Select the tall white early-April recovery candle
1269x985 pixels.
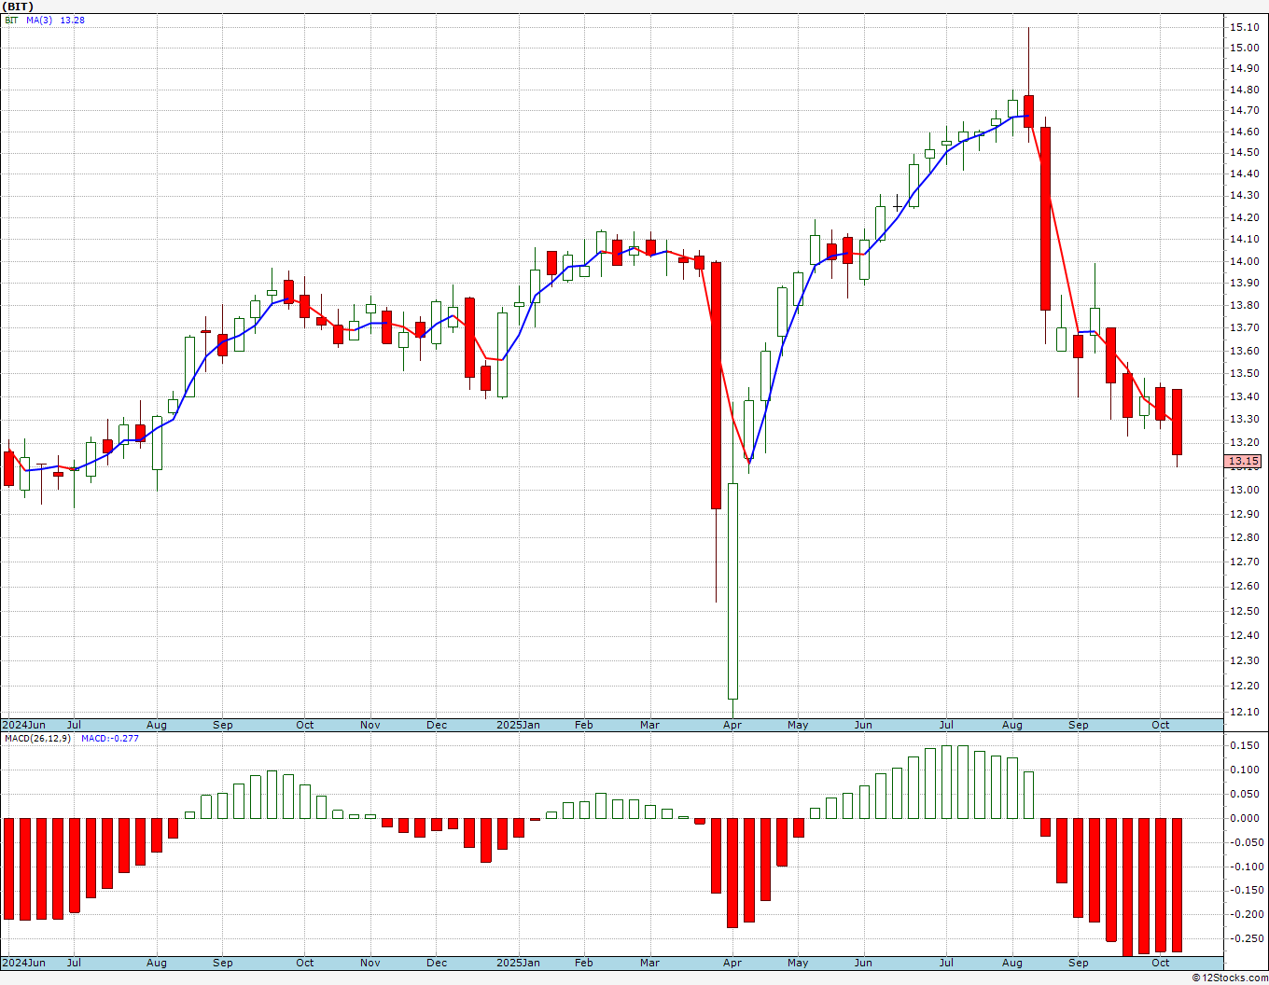point(733,591)
